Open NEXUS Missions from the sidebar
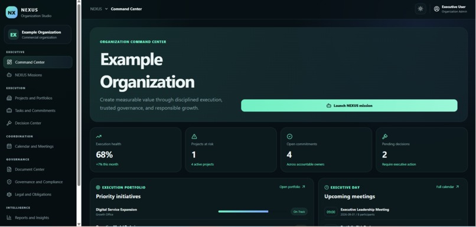This screenshot has height=227, width=476. coord(38,75)
